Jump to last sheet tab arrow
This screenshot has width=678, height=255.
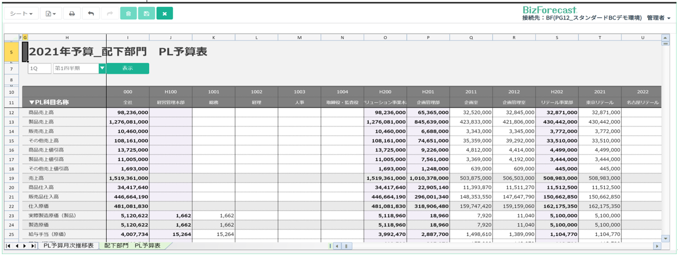[33, 246]
